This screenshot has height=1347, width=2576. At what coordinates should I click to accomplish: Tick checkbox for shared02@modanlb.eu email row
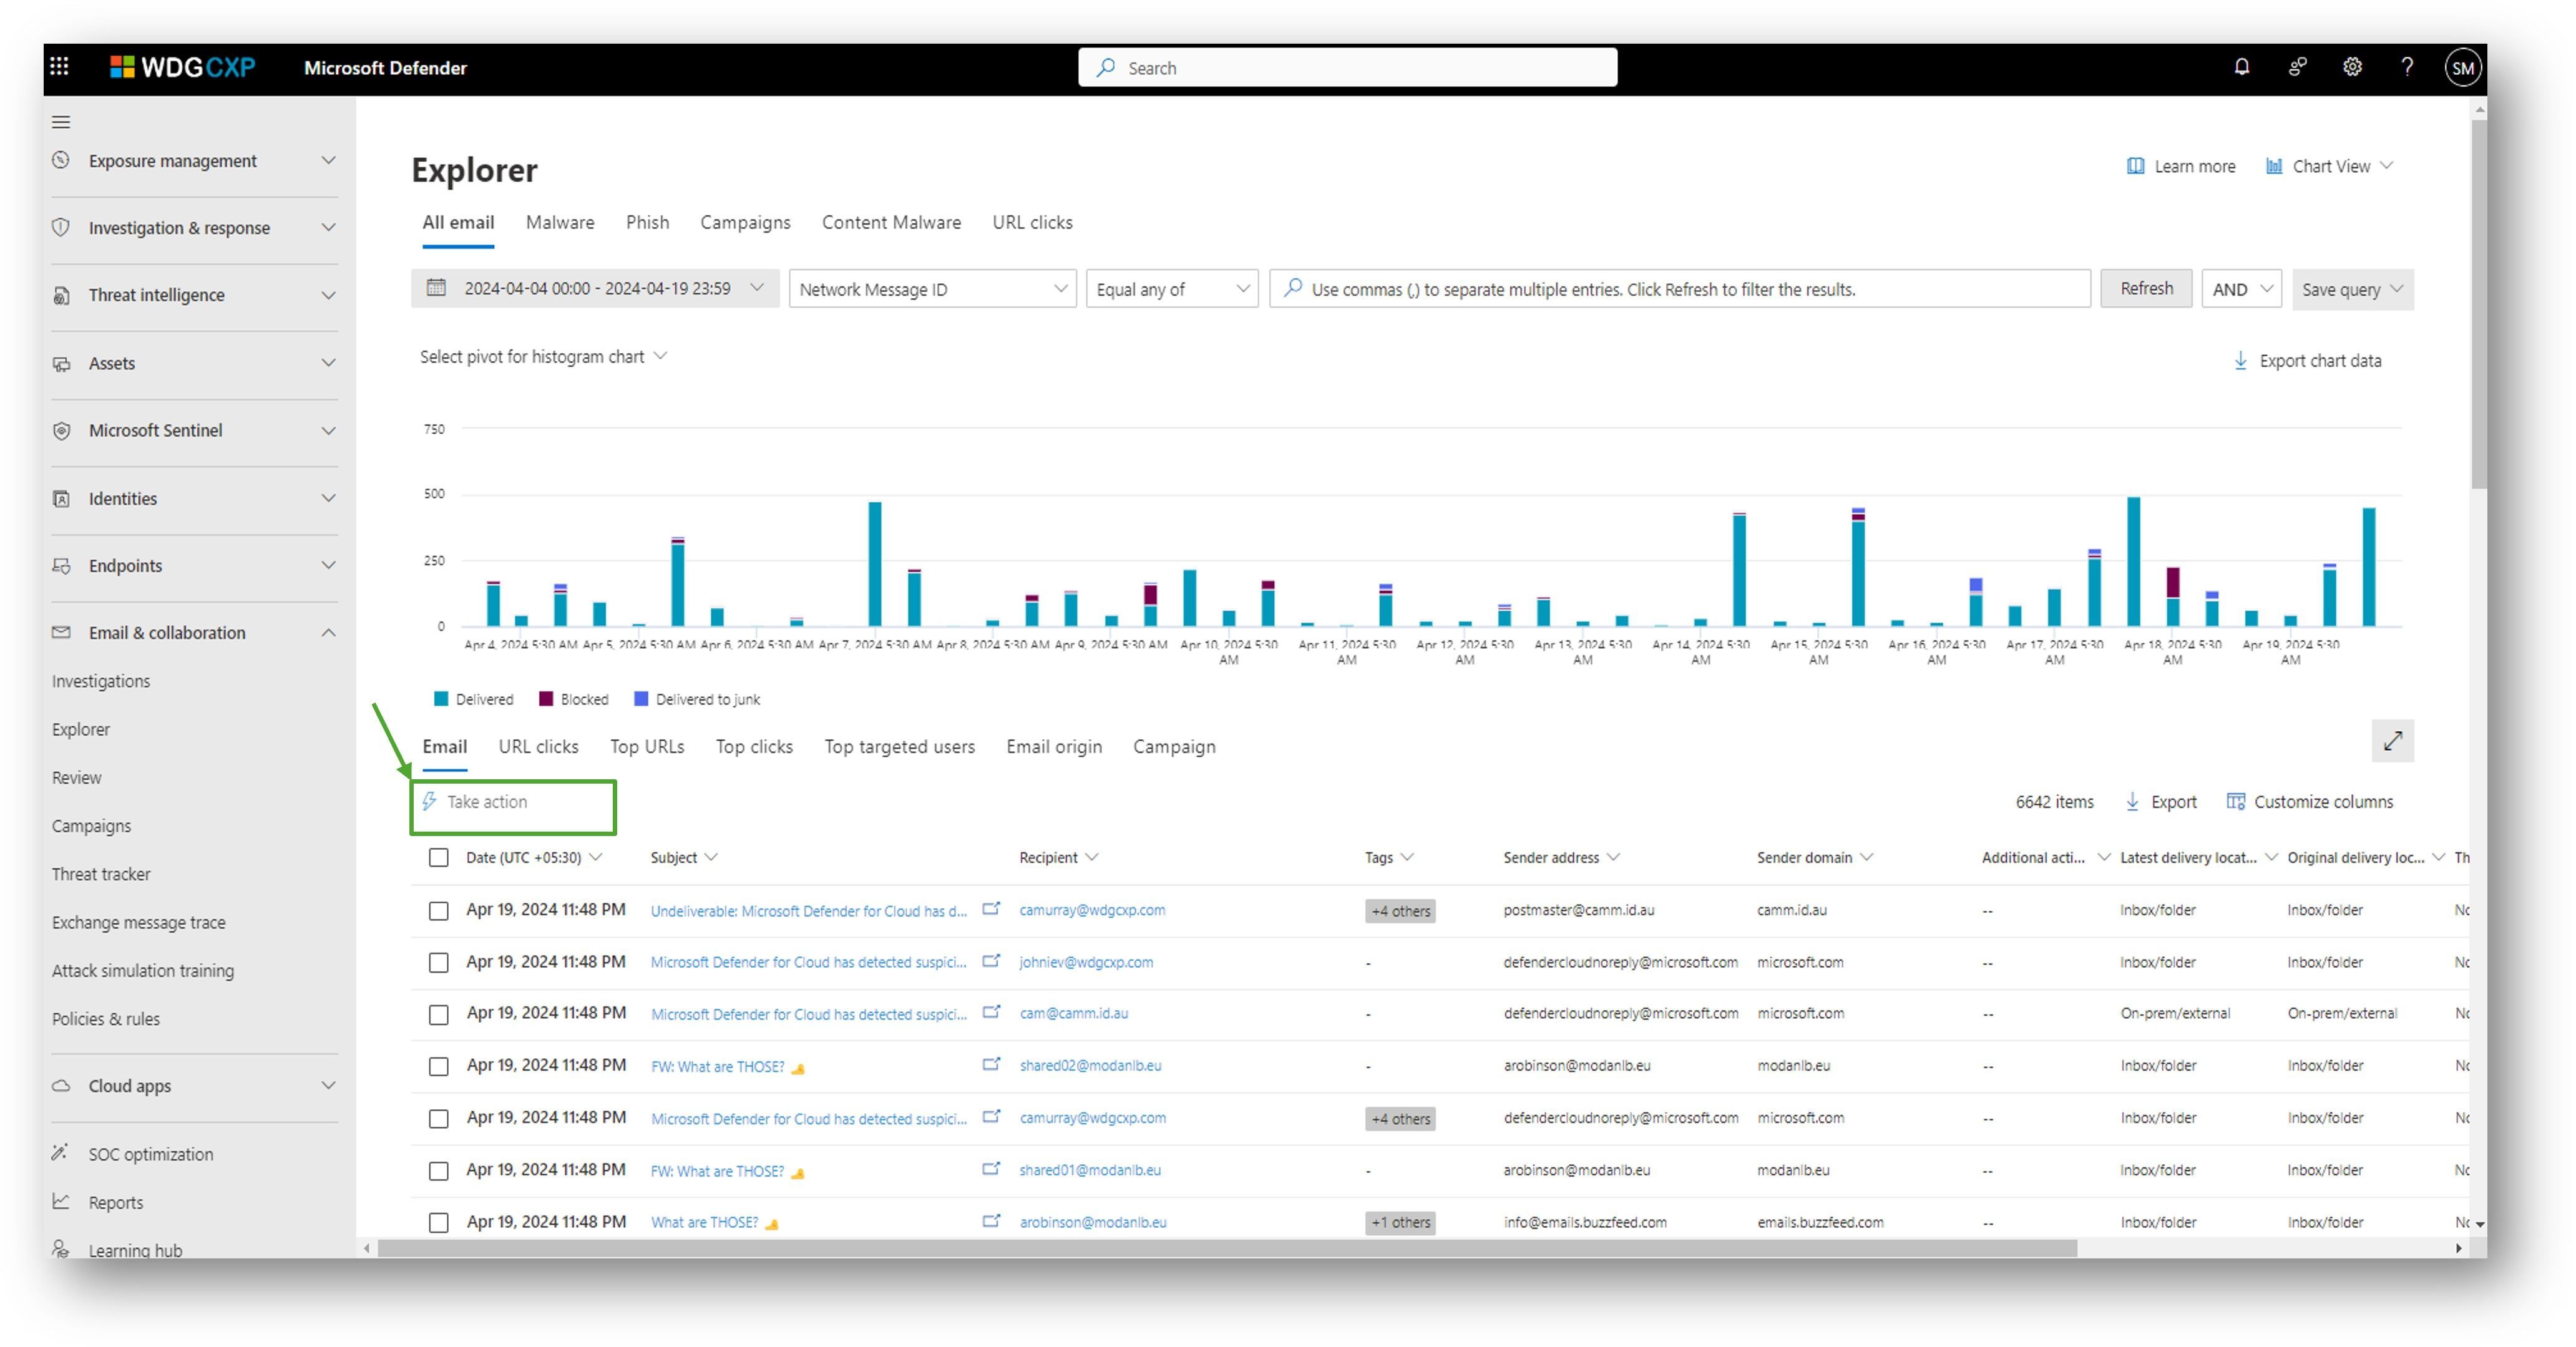(x=438, y=1066)
